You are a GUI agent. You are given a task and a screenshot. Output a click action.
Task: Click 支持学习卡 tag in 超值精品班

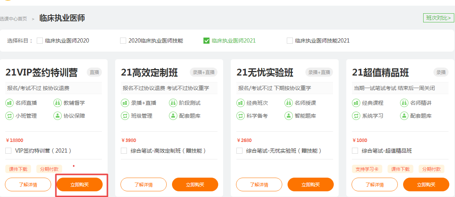click(367, 169)
